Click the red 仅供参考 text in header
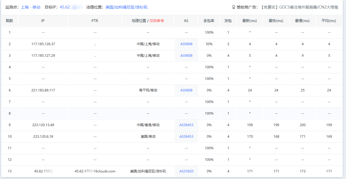The image size is (346, 179). 157,21
